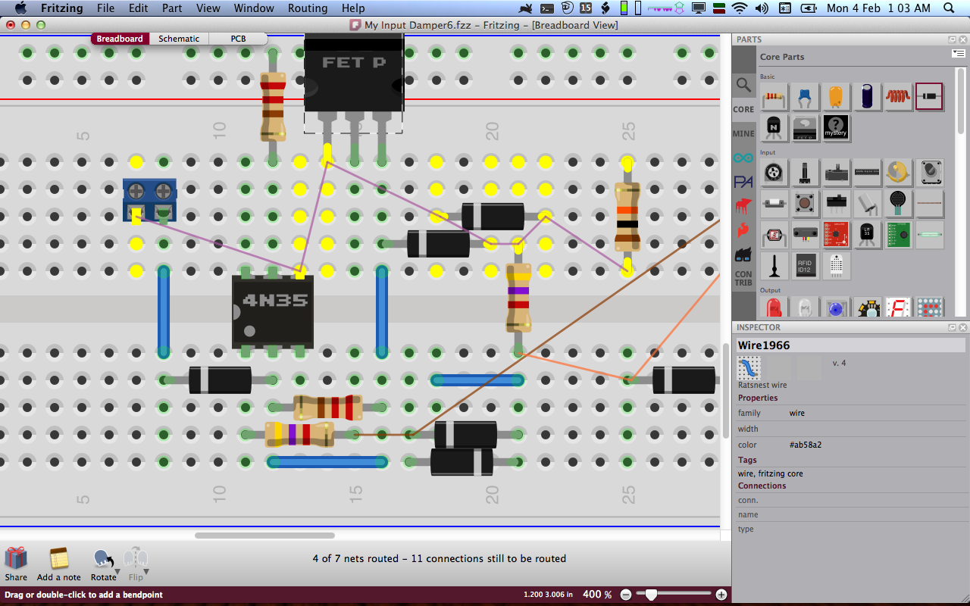Open the PA parts bin
Viewport: 970px width, 606px height.
coord(743,182)
